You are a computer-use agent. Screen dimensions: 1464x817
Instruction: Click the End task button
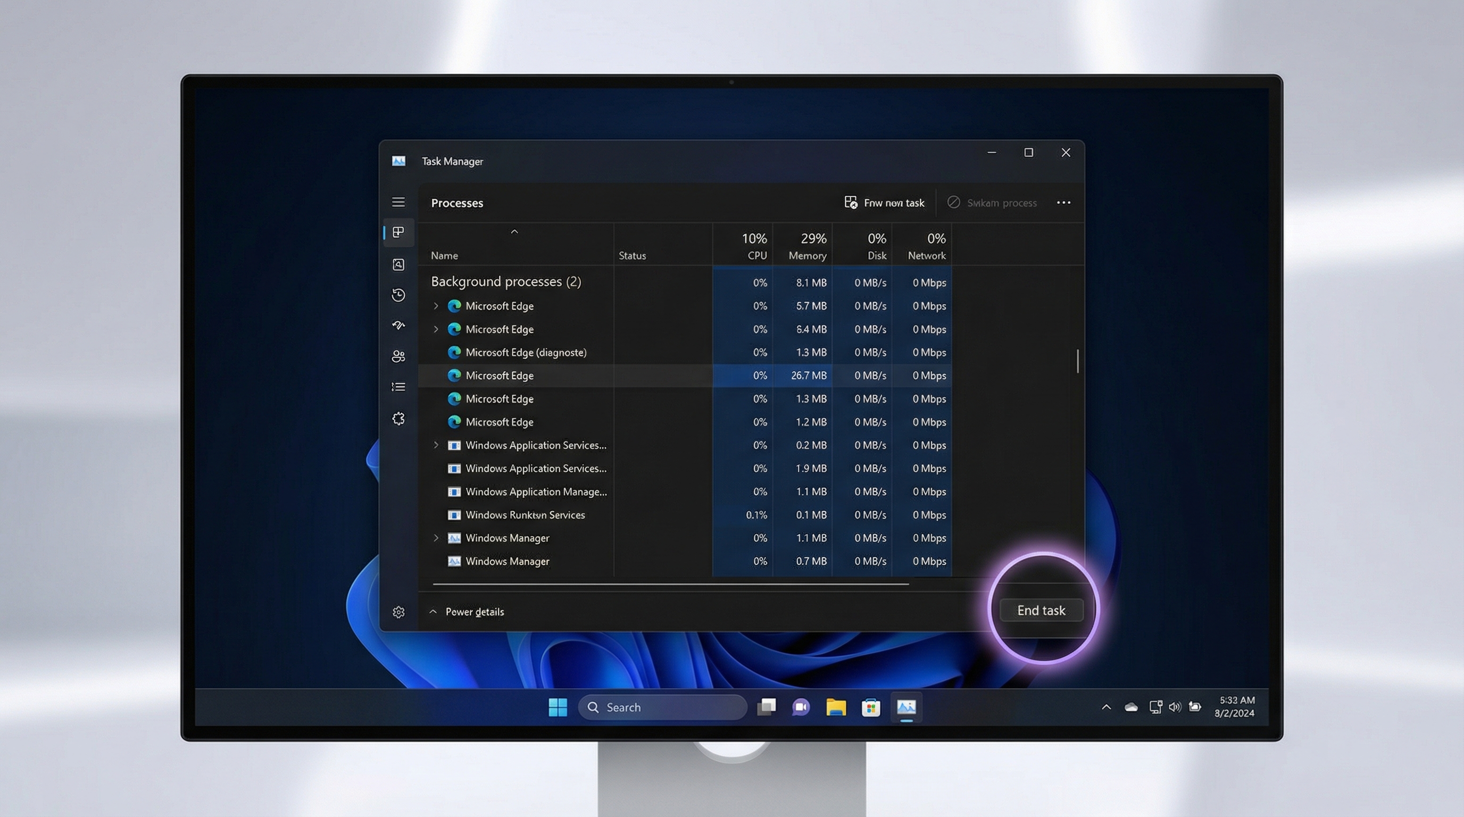tap(1041, 610)
